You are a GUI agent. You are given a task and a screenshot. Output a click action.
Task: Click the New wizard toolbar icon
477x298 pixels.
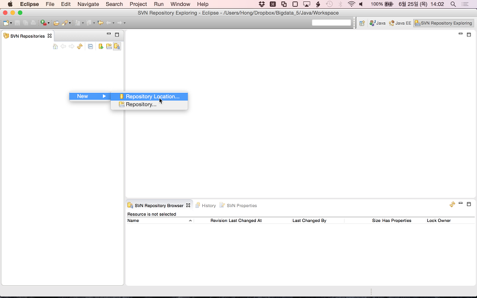[6, 23]
